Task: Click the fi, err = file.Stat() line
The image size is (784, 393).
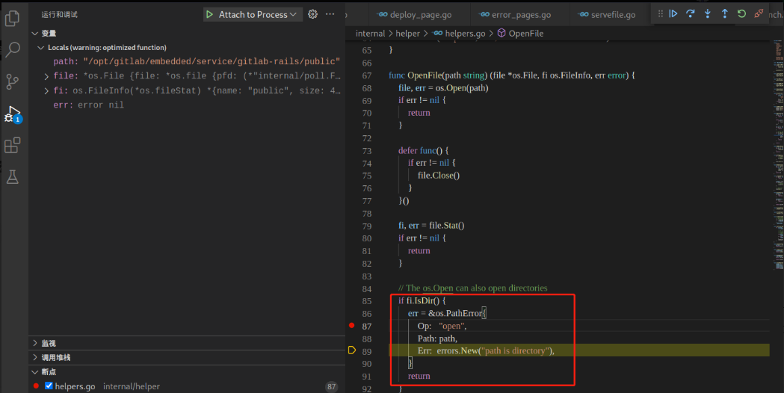Action: [431, 226]
